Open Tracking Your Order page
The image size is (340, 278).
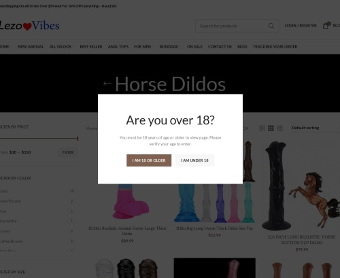pos(275,47)
